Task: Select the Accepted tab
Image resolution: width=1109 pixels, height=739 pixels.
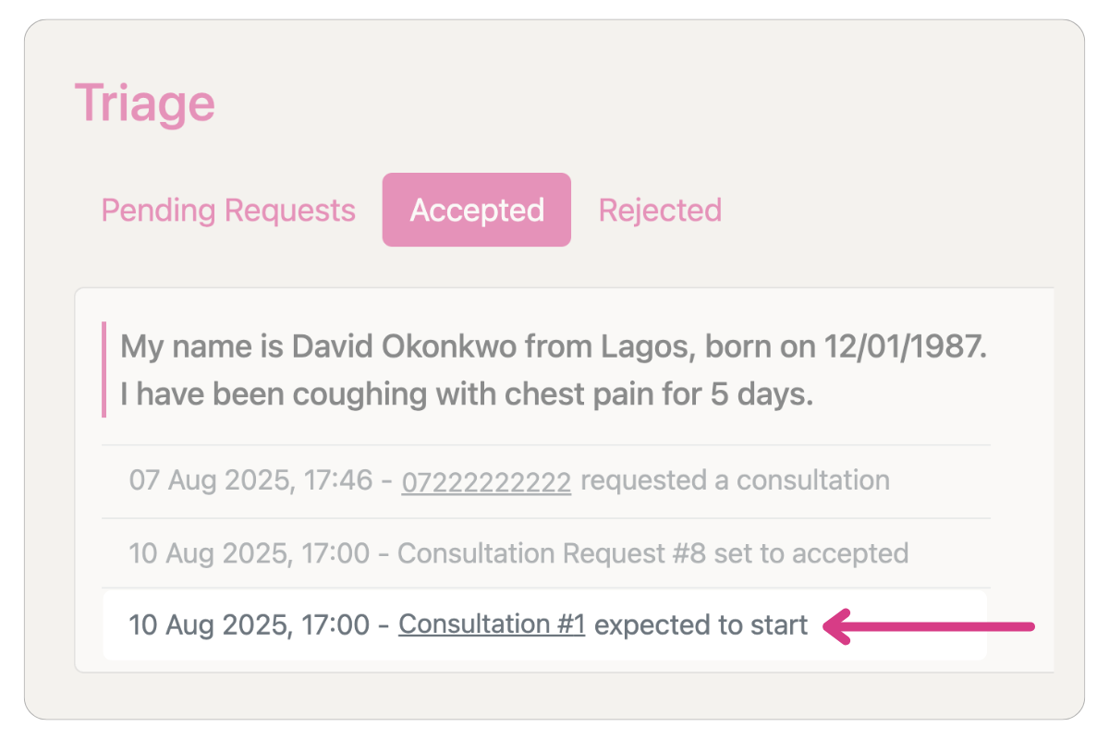Action: 477,210
